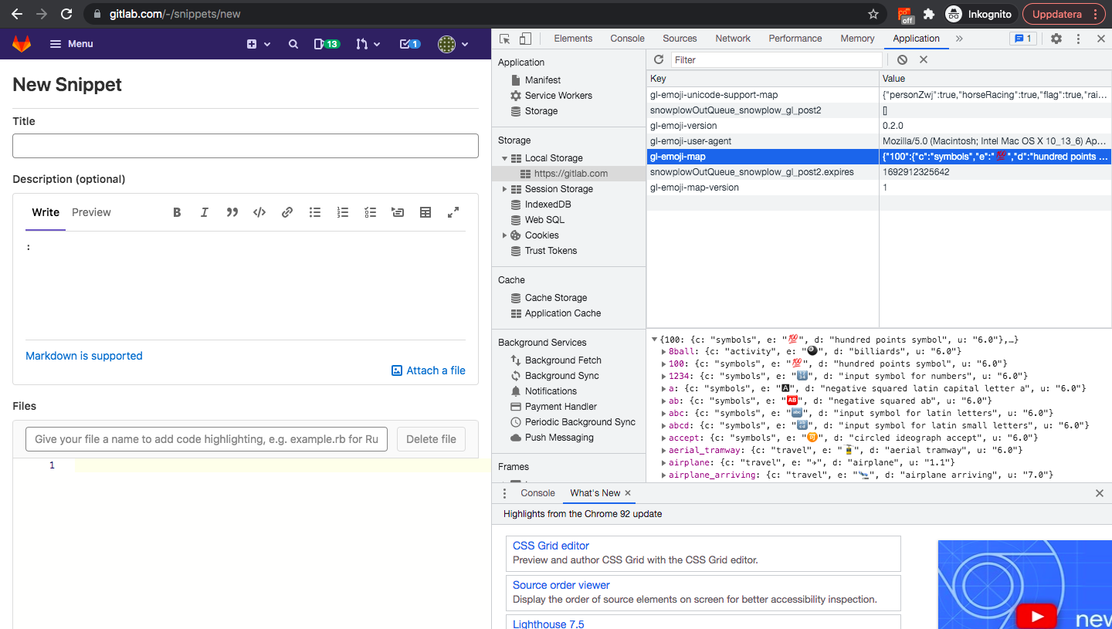1112x629 pixels.
Task: Switch to the Preview tab
Action: [x=91, y=212]
